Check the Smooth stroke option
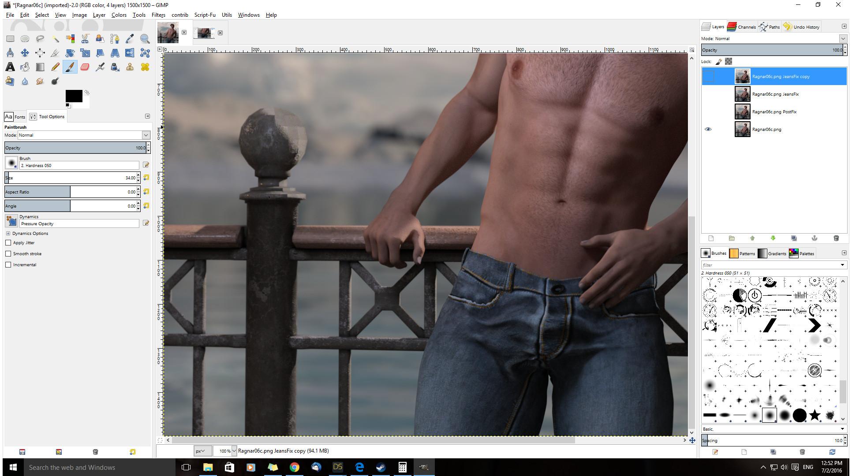This screenshot has width=852, height=476. 8,254
